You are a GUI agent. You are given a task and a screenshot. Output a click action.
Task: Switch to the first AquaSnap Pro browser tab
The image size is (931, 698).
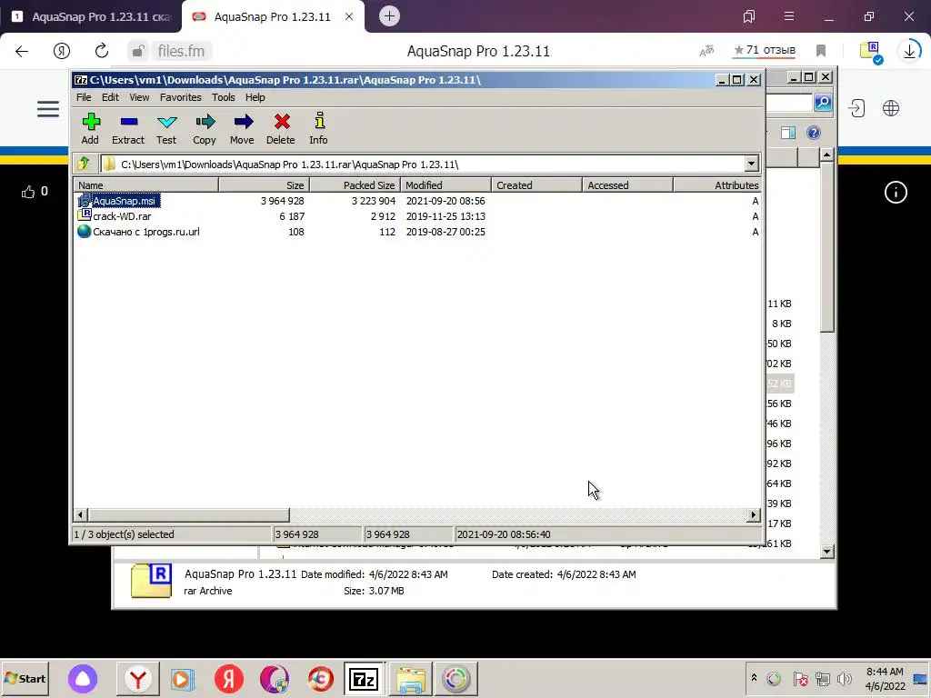[92, 16]
